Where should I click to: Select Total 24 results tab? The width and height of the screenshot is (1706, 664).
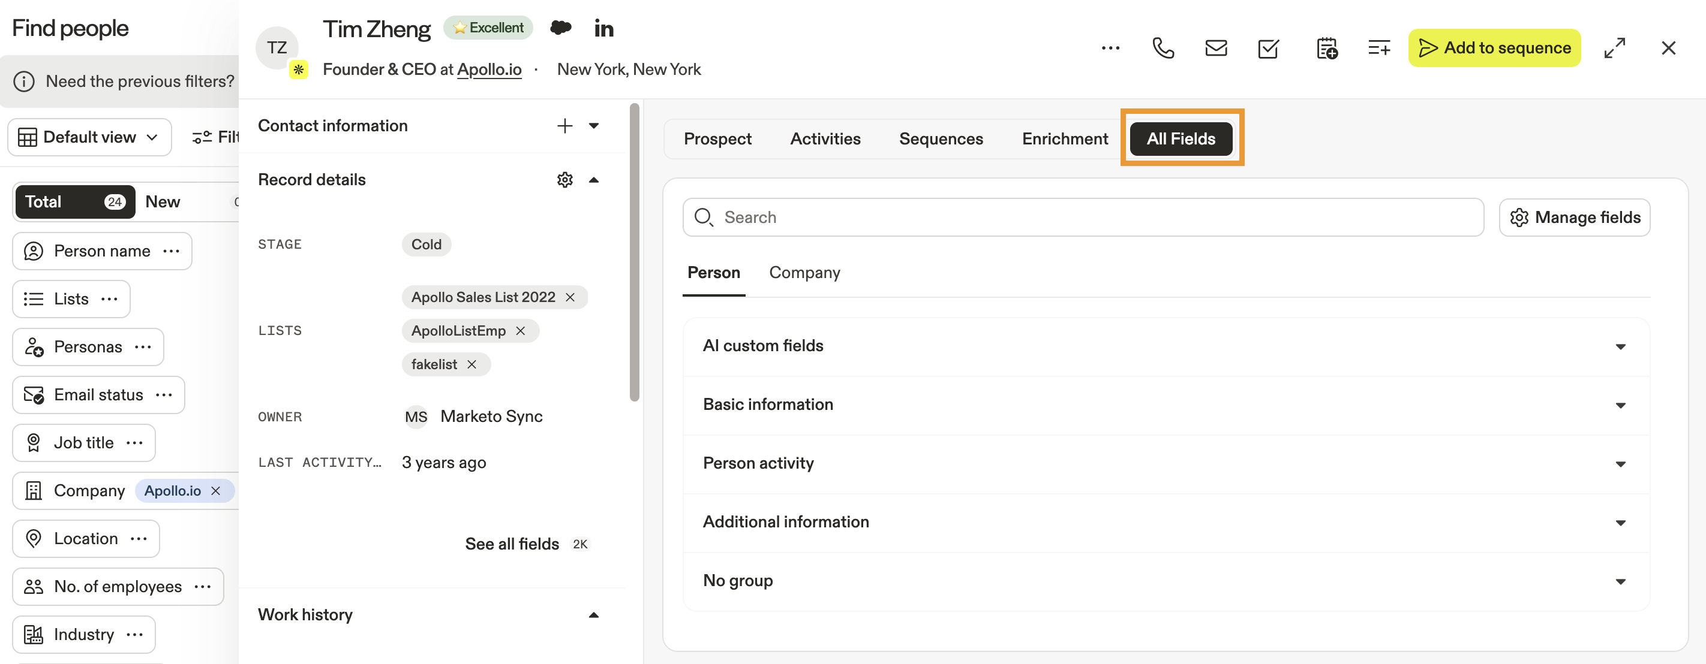click(x=74, y=202)
